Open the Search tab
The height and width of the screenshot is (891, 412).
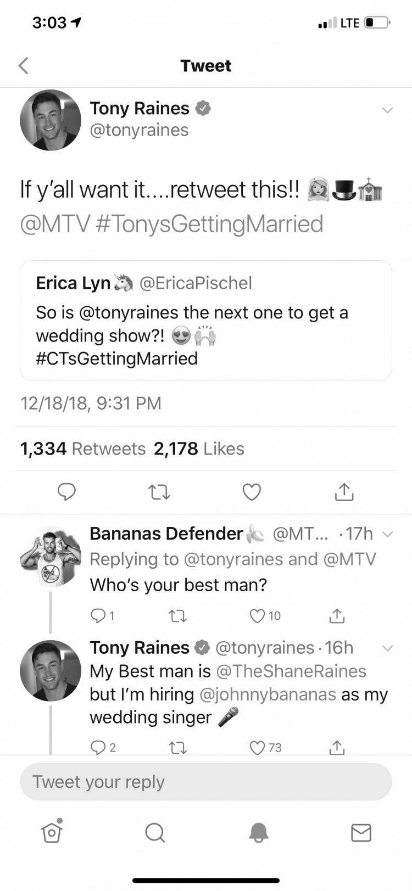(155, 832)
